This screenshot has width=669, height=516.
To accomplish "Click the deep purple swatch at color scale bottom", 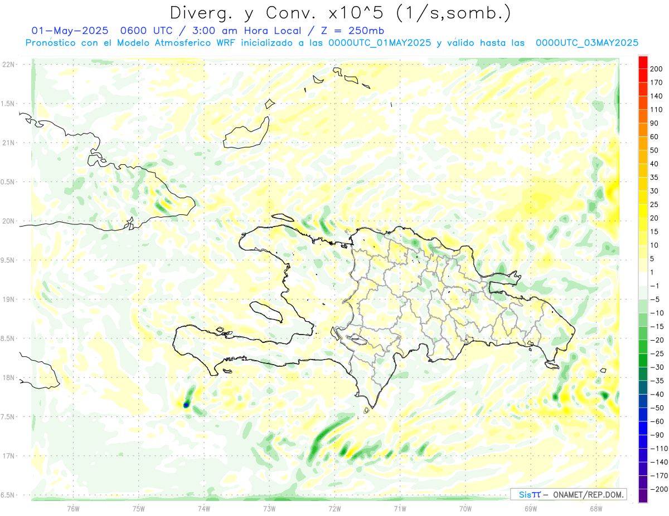I will [x=643, y=495].
